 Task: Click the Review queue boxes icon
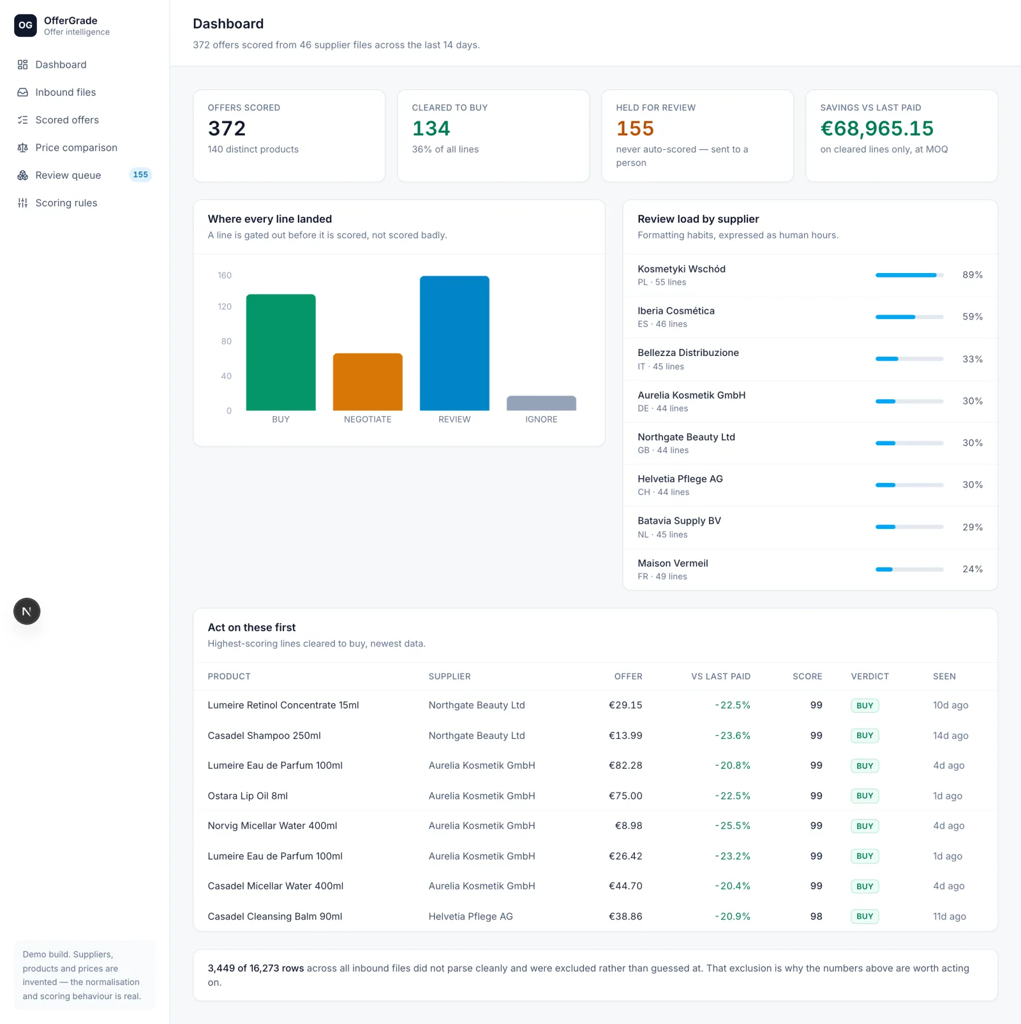[23, 175]
